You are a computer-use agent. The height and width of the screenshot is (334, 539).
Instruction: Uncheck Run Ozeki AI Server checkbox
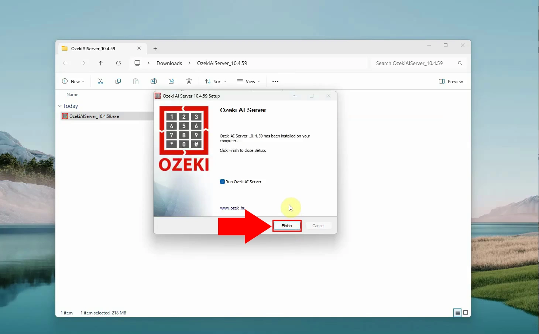(x=222, y=182)
